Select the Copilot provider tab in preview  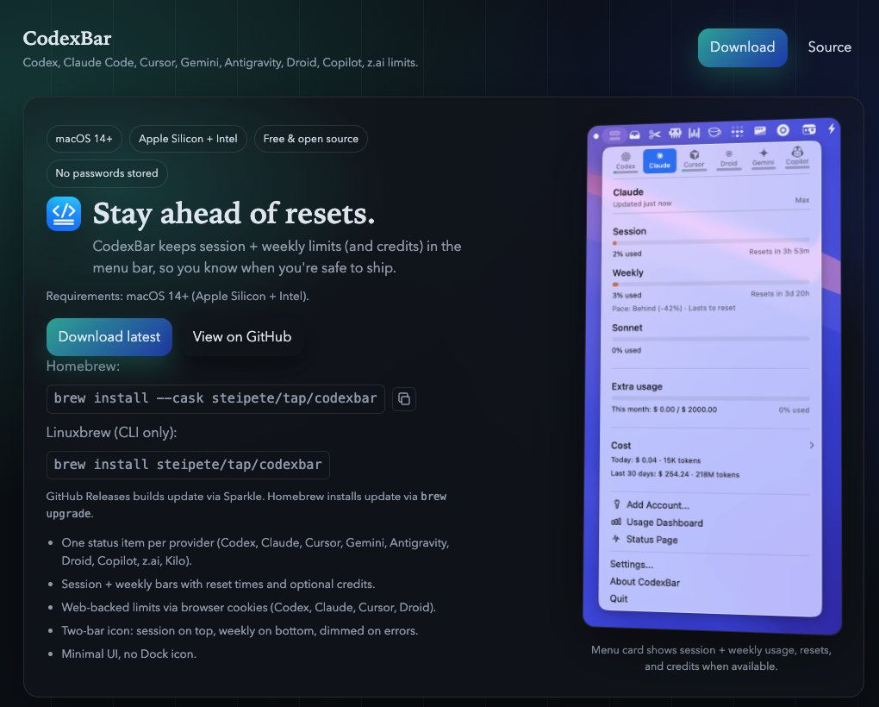(797, 156)
